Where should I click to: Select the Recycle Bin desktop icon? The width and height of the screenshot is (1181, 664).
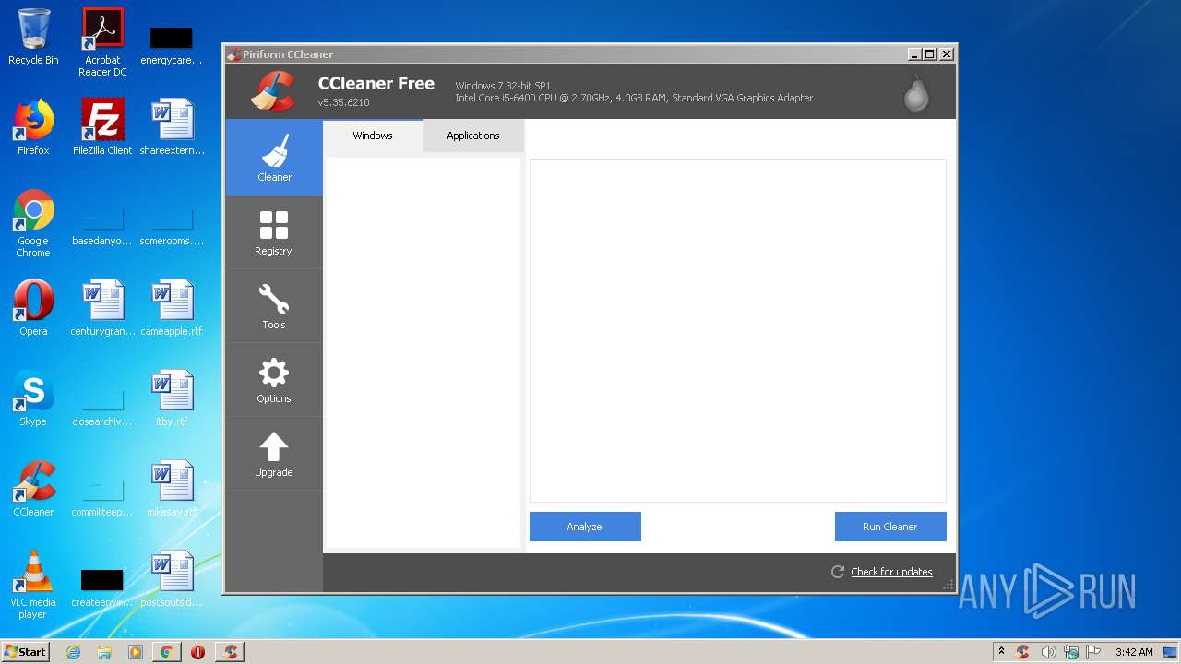point(33,38)
